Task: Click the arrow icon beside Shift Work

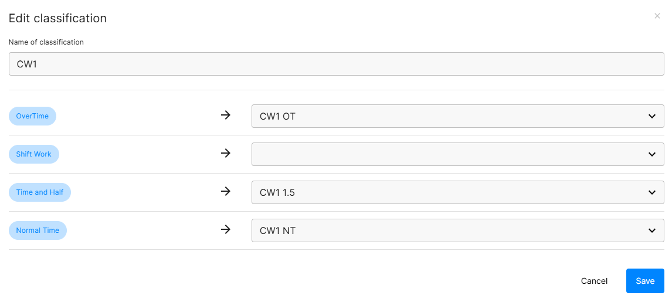Action: [226, 154]
